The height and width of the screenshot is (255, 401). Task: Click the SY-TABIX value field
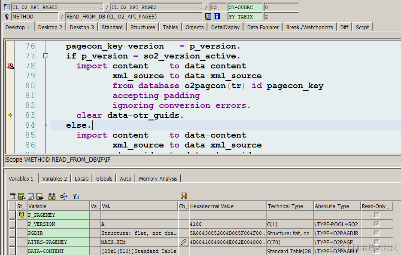pyautogui.click(x=281, y=17)
